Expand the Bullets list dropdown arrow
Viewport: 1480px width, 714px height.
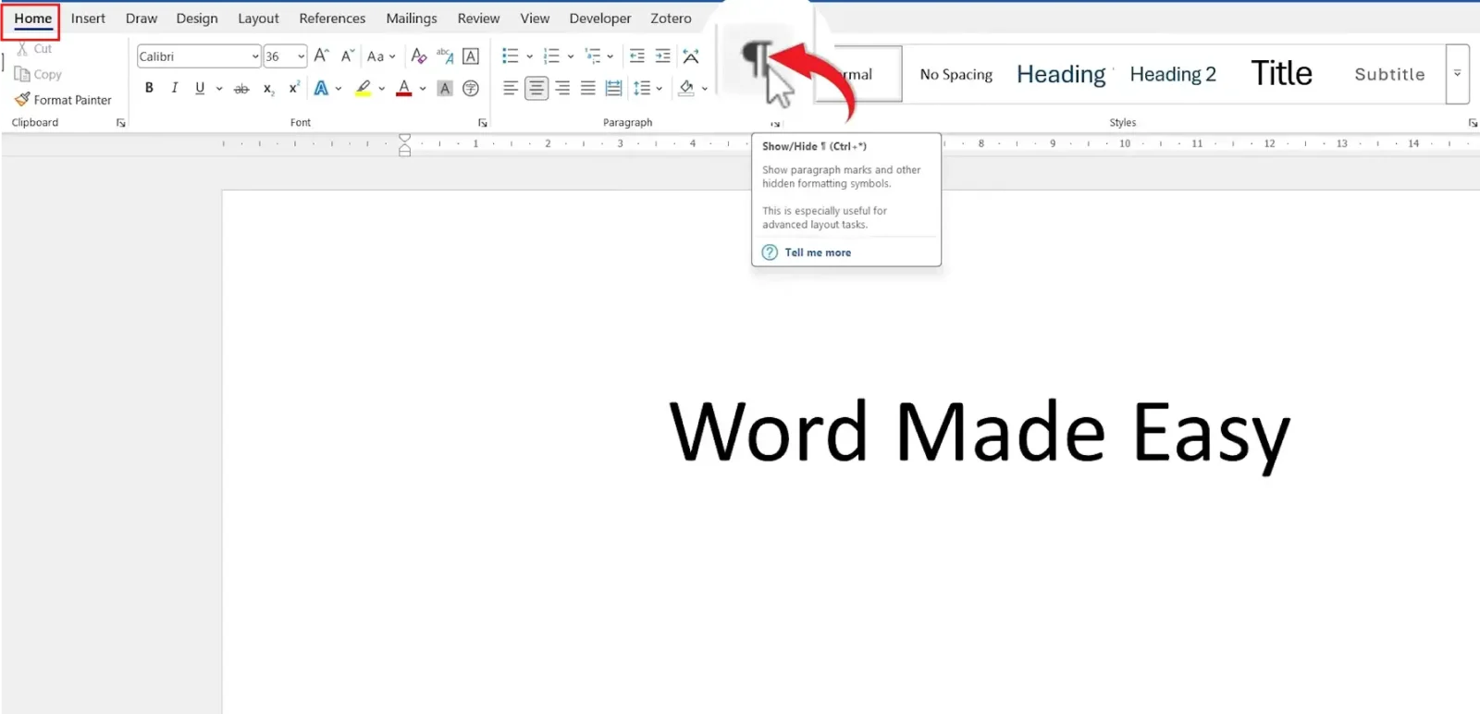tap(530, 56)
